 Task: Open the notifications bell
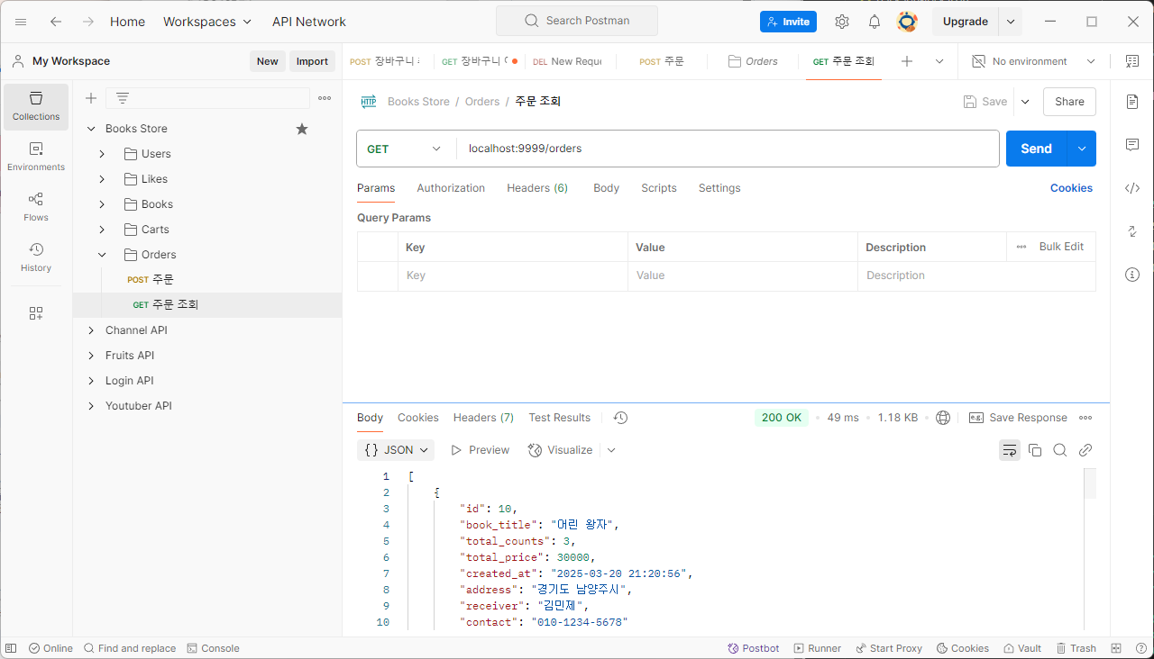coord(875,22)
